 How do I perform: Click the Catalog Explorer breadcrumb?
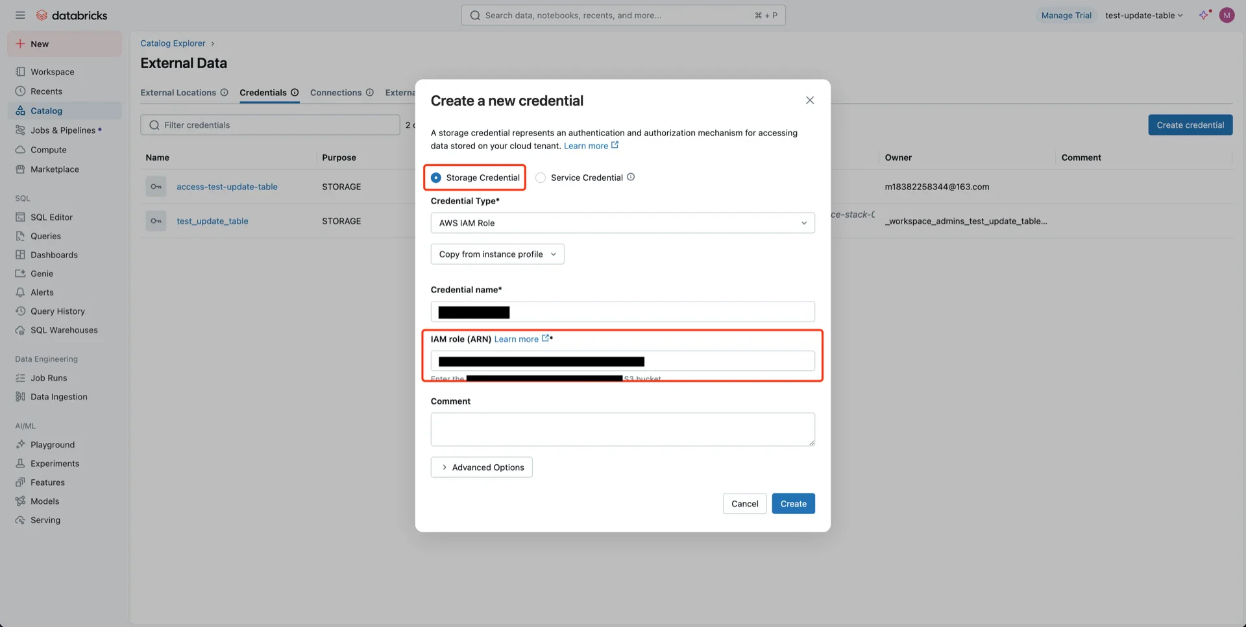coord(173,43)
